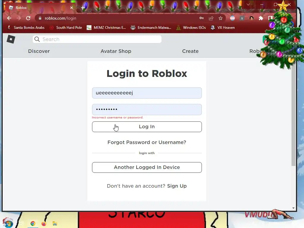Screen dimensions: 304x228
Task: Reload the Roblox login page
Action: (28, 18)
